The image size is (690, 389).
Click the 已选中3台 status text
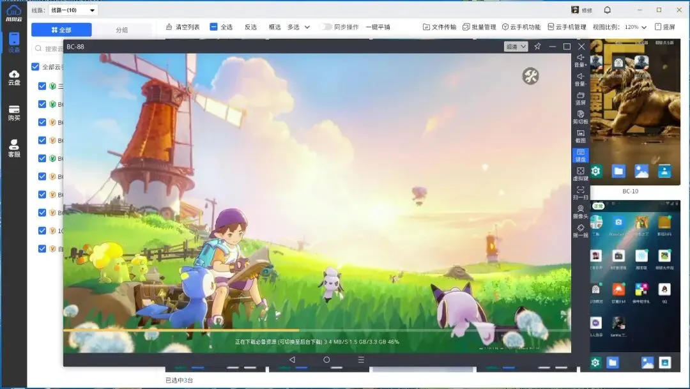tap(179, 380)
